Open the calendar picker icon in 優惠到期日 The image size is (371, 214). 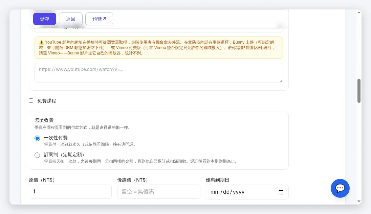pos(281,192)
